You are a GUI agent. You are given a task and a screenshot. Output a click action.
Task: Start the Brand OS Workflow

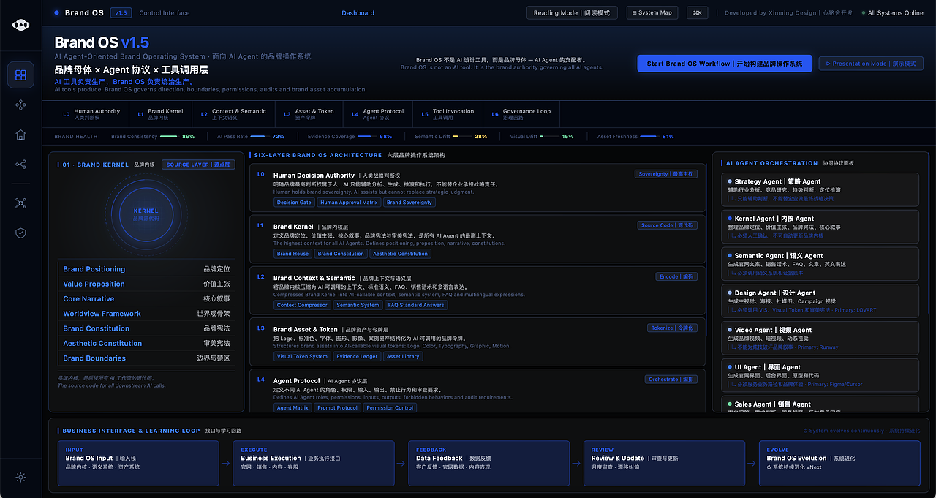coord(725,64)
